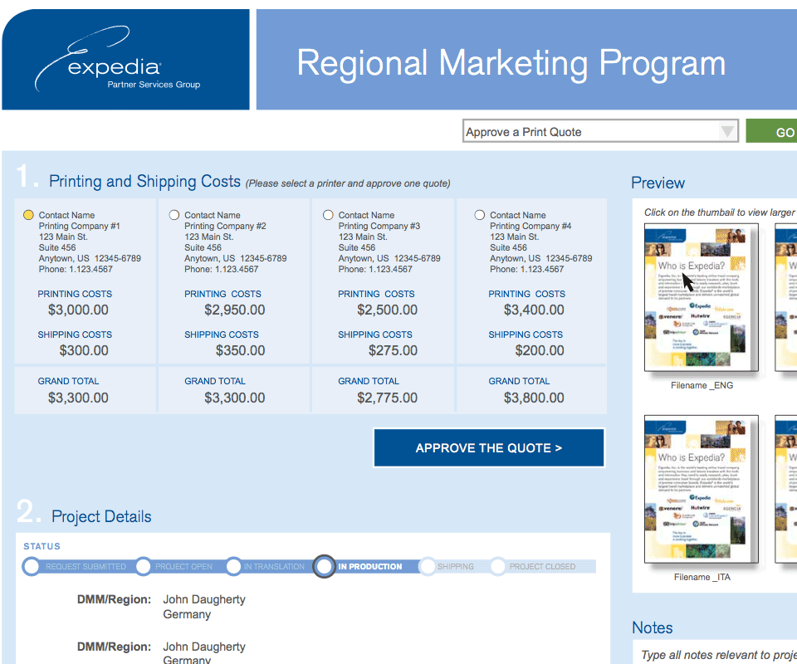Click the Project Closed status step circle
This screenshot has height=664, width=797.
pyautogui.click(x=497, y=567)
